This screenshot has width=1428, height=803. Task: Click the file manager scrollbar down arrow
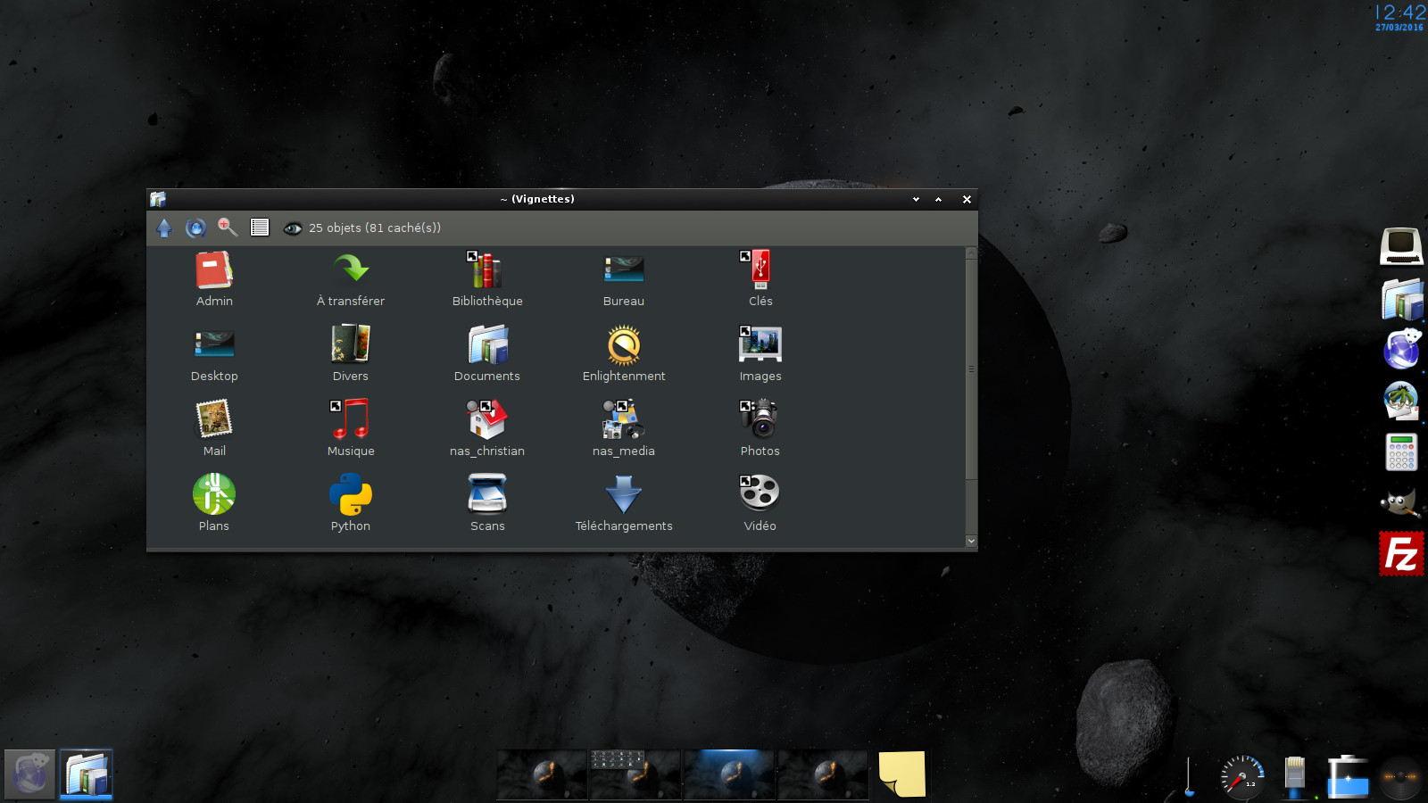tap(971, 541)
